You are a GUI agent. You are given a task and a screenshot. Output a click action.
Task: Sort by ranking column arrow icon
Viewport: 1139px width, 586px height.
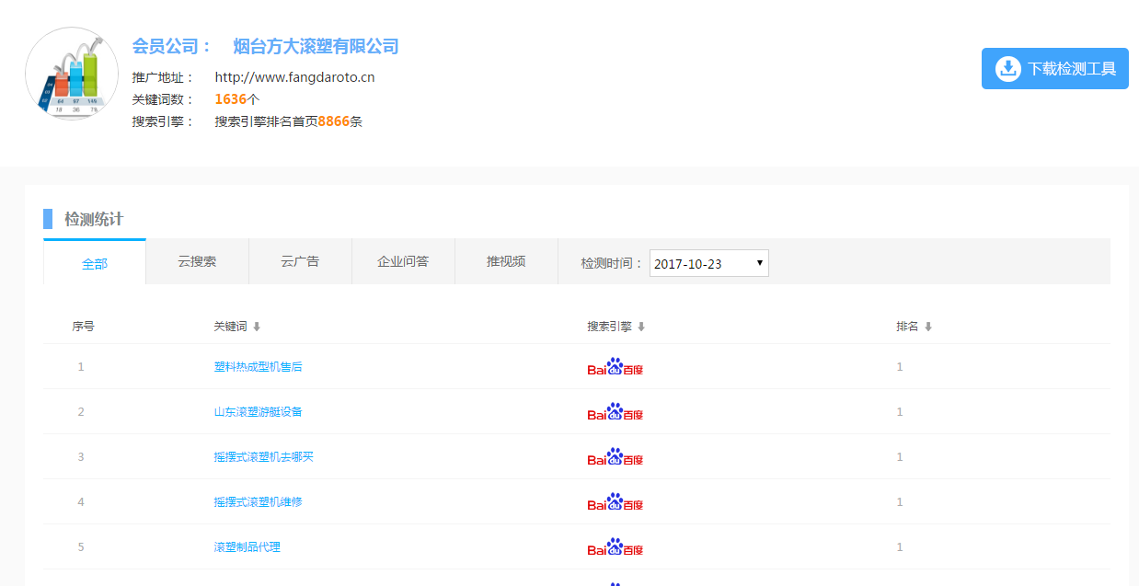928,327
